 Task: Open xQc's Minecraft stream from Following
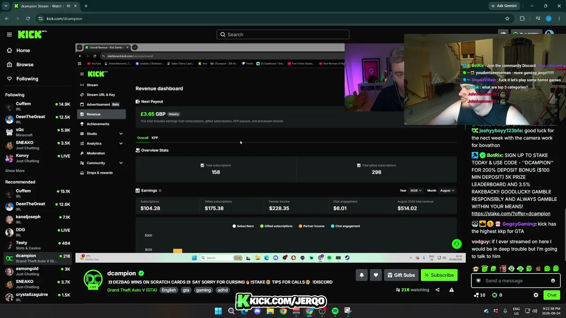38,132
